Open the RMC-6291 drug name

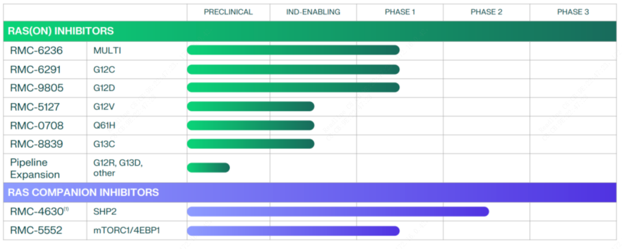pyautogui.click(x=36, y=69)
